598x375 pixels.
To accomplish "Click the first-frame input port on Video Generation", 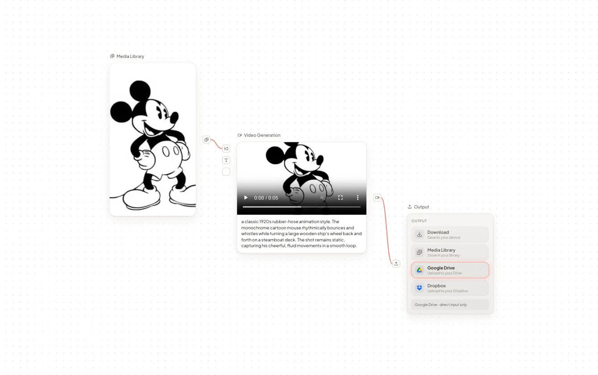I will coord(226,149).
